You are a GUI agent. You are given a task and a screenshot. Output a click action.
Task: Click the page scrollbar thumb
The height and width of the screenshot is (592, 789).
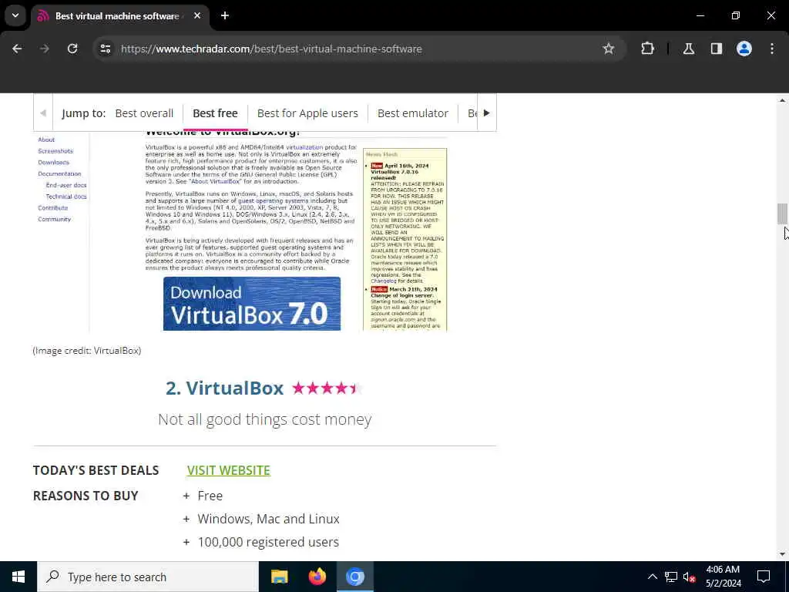(x=782, y=214)
